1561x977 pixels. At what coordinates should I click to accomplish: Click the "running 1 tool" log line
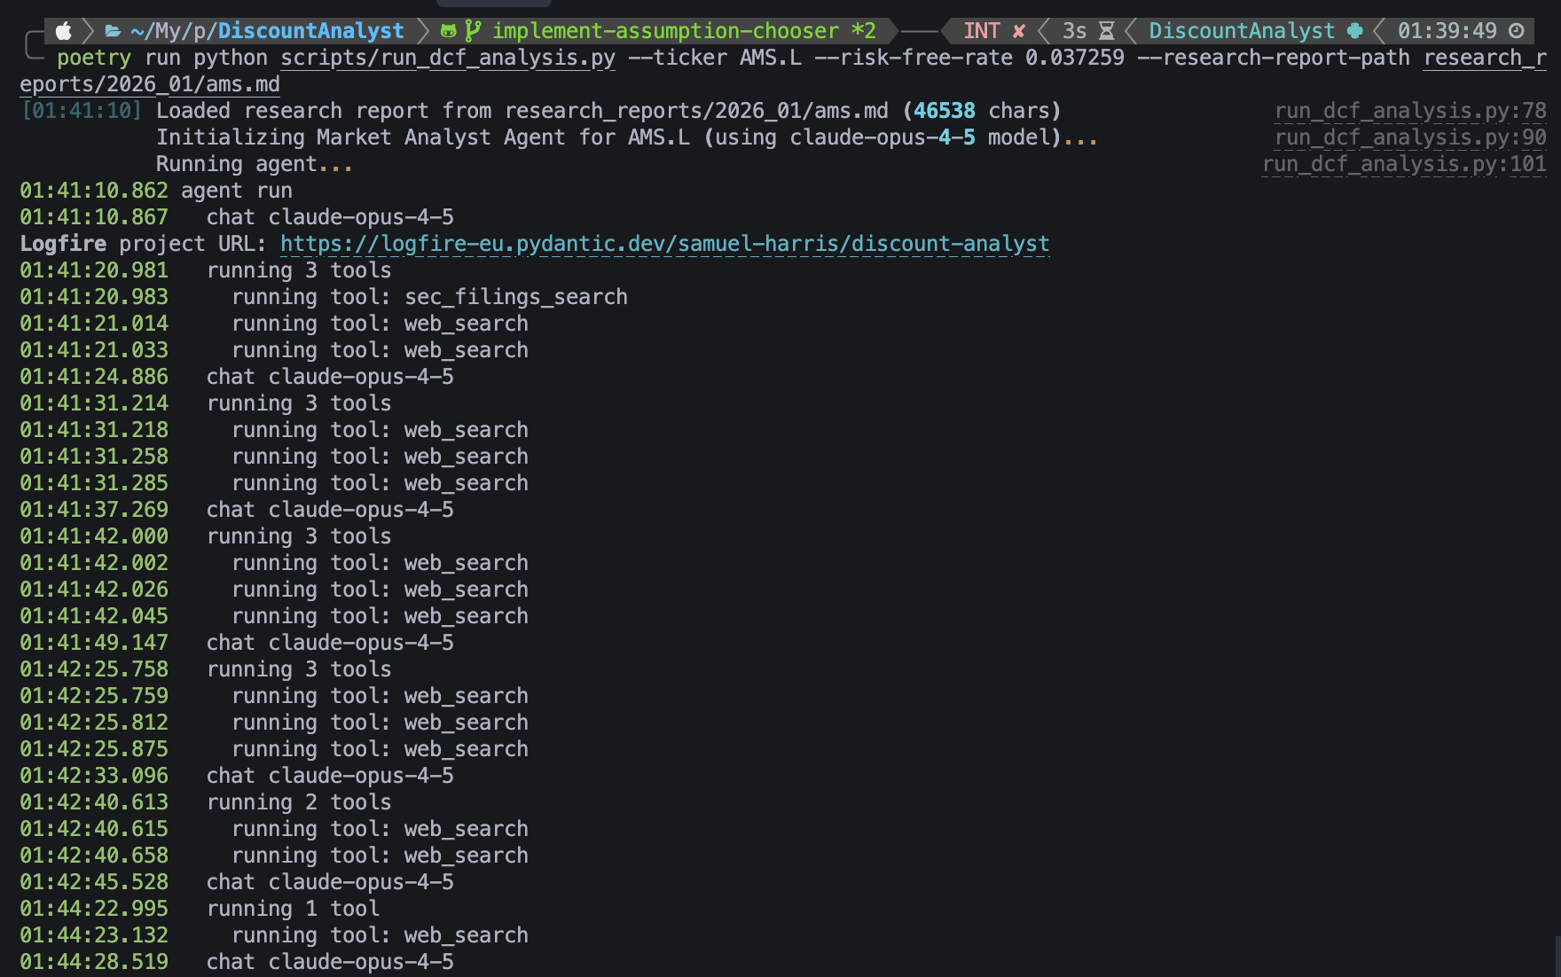coord(293,909)
